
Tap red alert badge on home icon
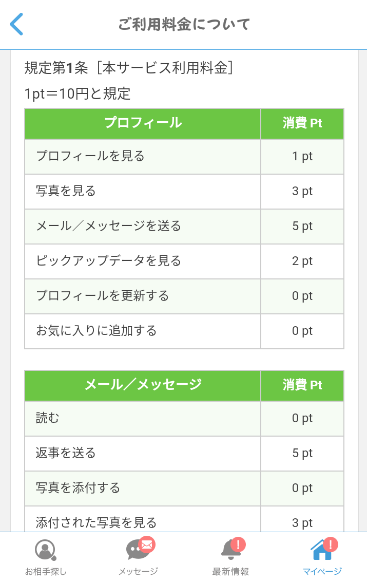click(331, 545)
